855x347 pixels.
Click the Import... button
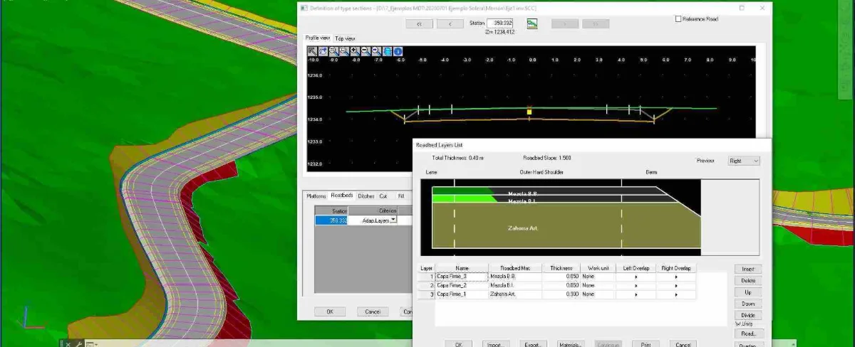pos(496,344)
